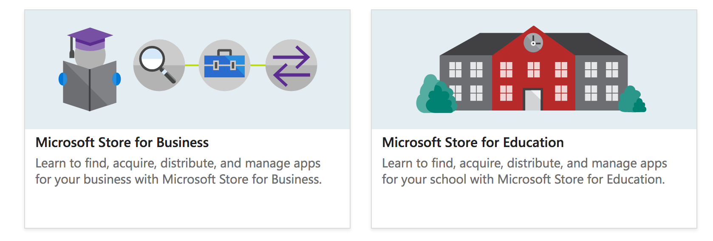Click empty space below the Business card description
Screen dimensions: 713x241
pyautogui.click(x=187, y=208)
